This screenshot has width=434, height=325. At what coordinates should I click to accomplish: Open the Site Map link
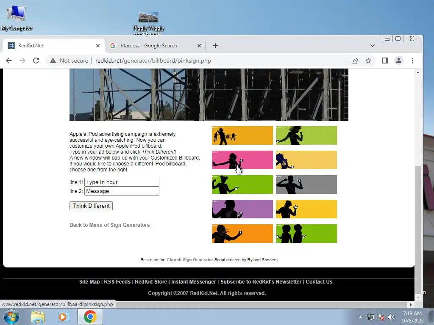tap(89, 281)
